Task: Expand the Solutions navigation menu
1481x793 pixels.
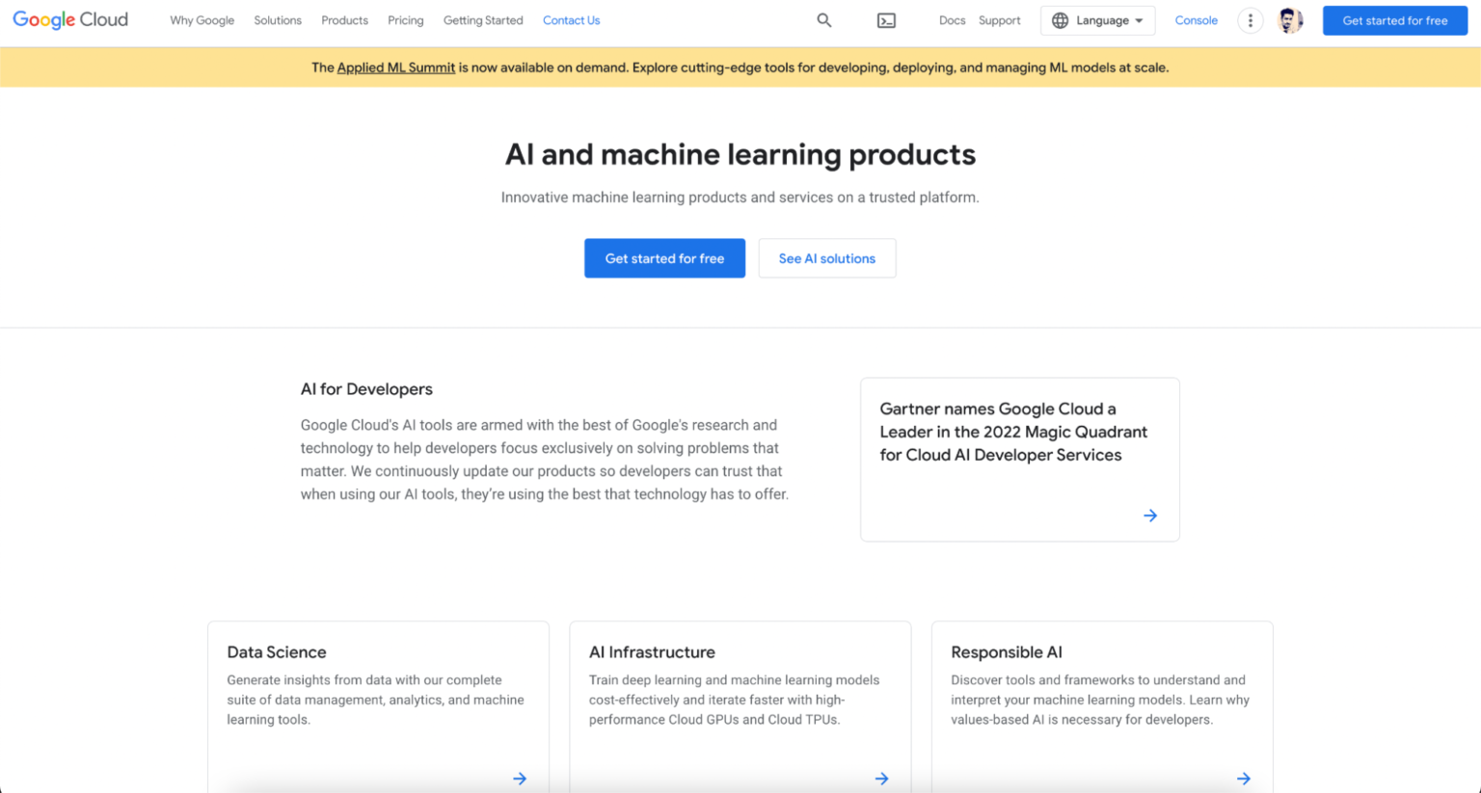Action: pos(278,20)
